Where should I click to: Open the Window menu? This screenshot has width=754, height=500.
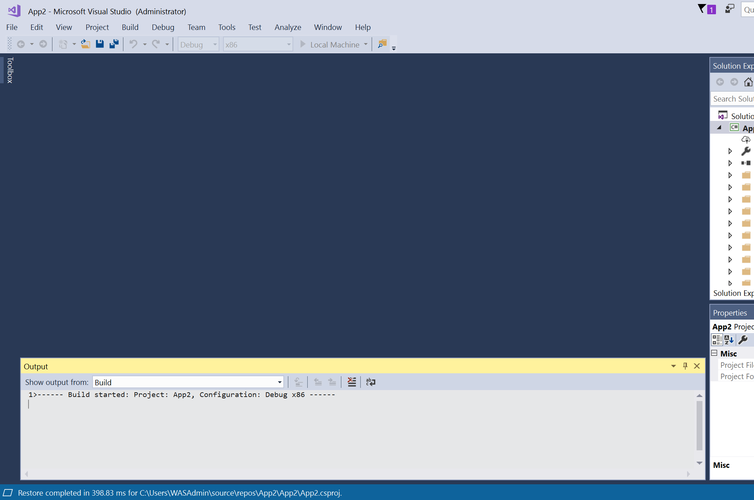coord(328,27)
